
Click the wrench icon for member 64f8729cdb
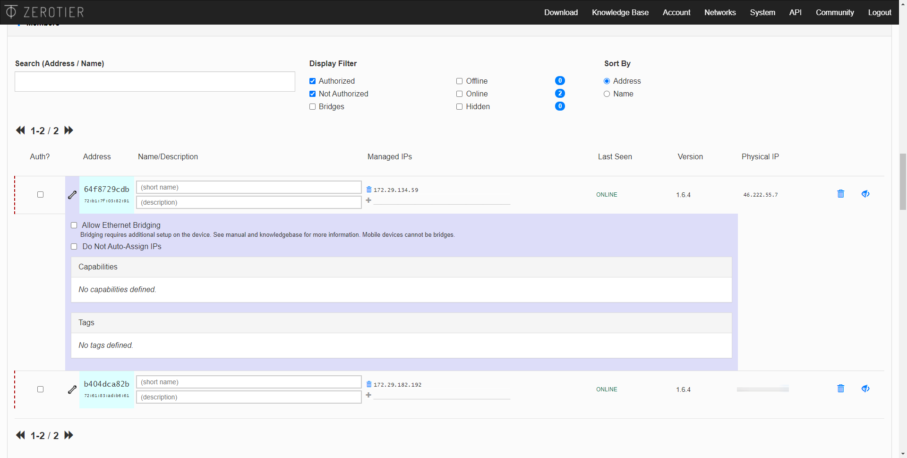coord(72,195)
